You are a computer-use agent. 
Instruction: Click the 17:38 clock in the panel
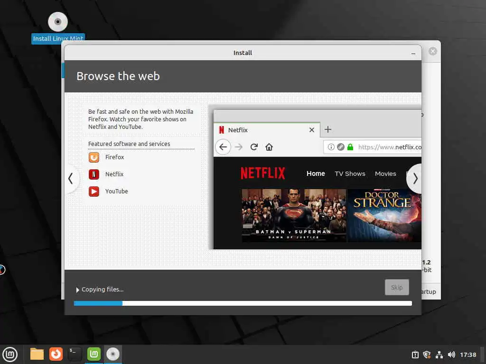[467, 355]
